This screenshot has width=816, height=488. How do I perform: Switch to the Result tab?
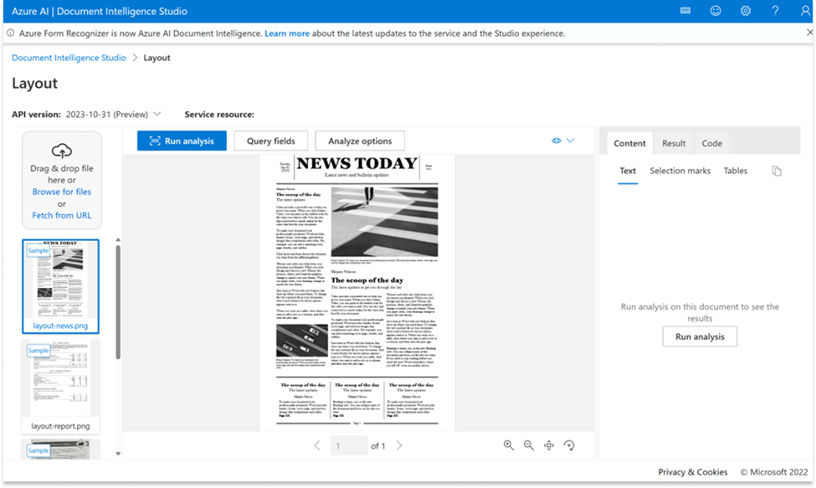coord(674,144)
